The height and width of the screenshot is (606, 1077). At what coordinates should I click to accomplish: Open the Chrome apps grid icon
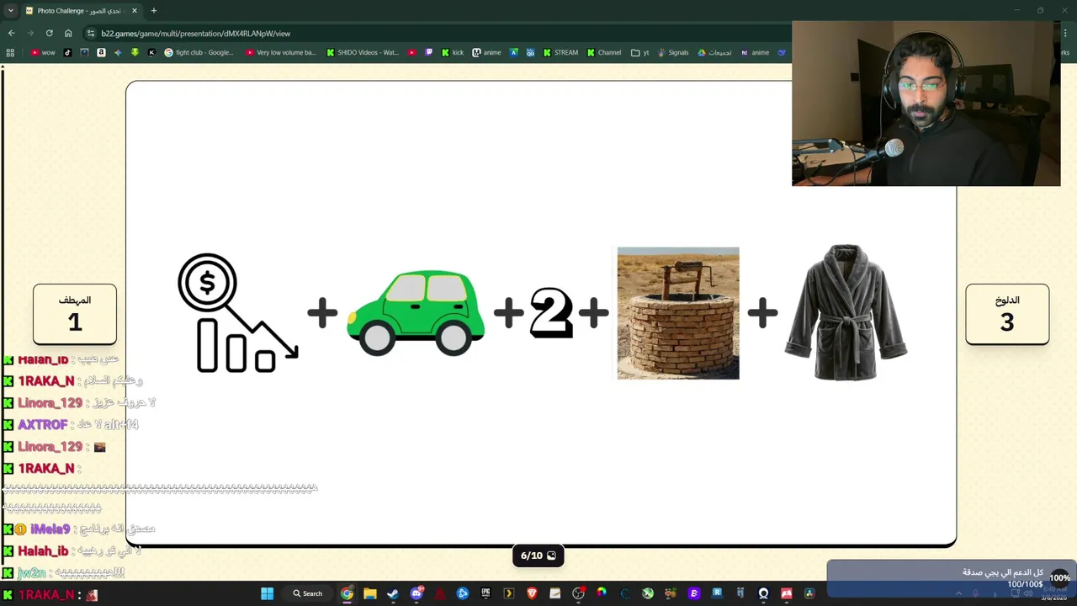point(10,52)
